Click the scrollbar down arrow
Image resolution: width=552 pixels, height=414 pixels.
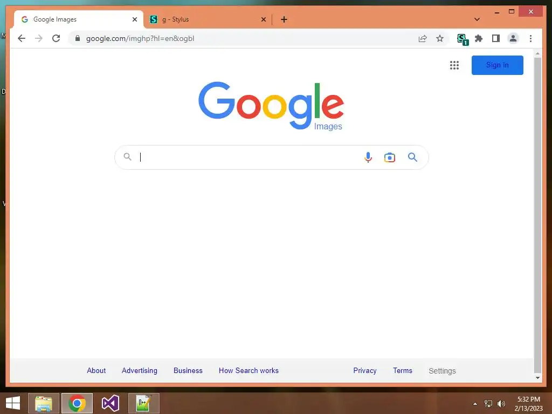point(537,378)
